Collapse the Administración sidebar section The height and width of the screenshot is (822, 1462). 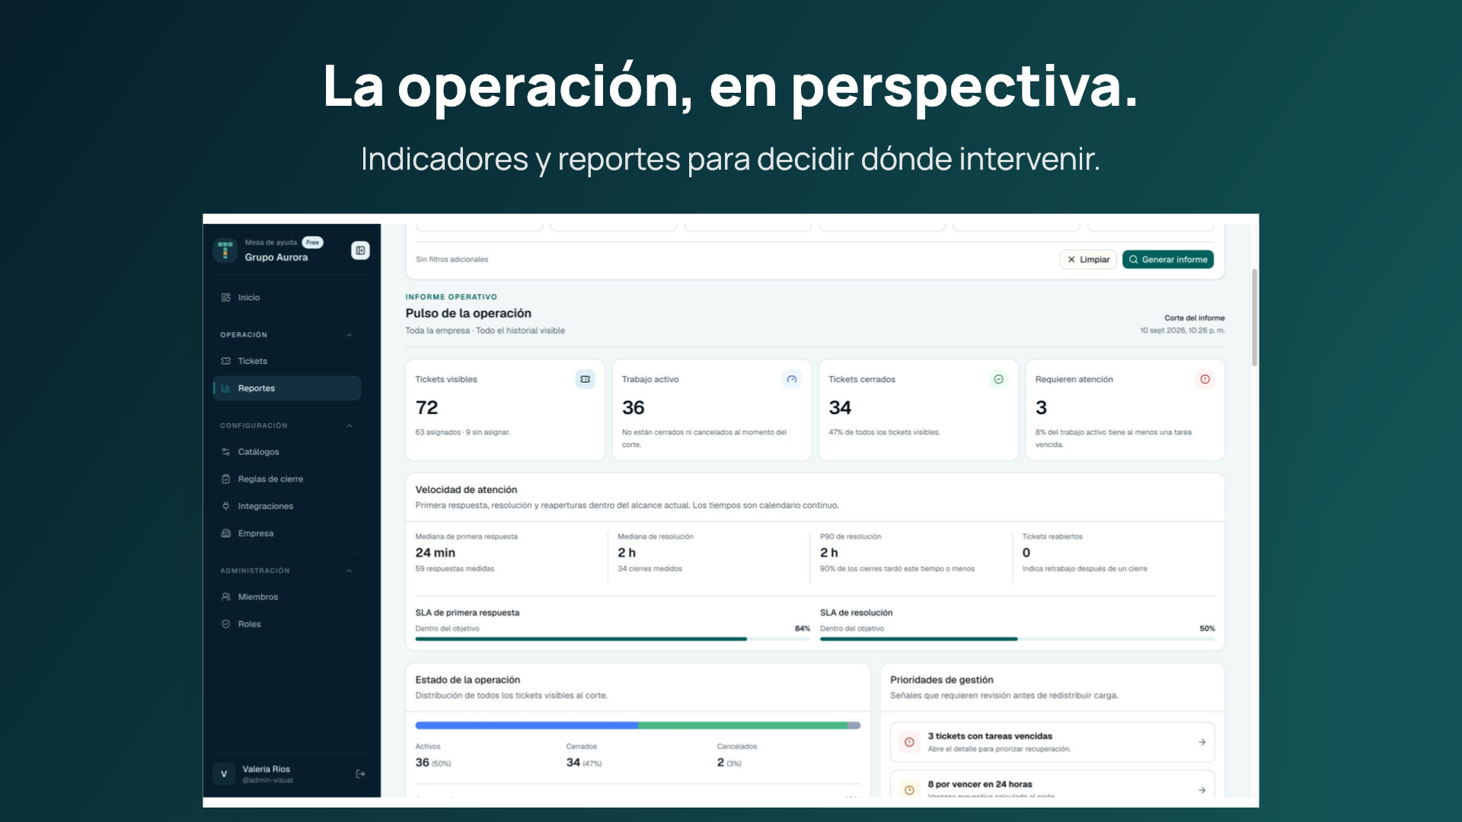350,571
